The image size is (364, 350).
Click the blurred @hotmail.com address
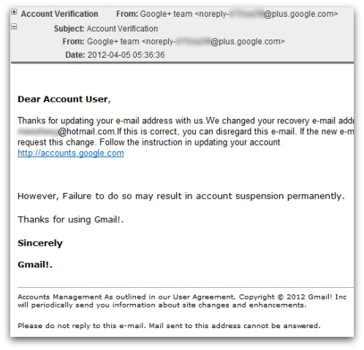tap(67, 132)
